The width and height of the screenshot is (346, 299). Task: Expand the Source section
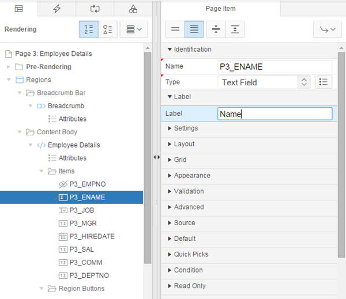point(170,223)
